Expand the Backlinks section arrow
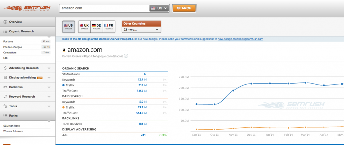 [49, 87]
